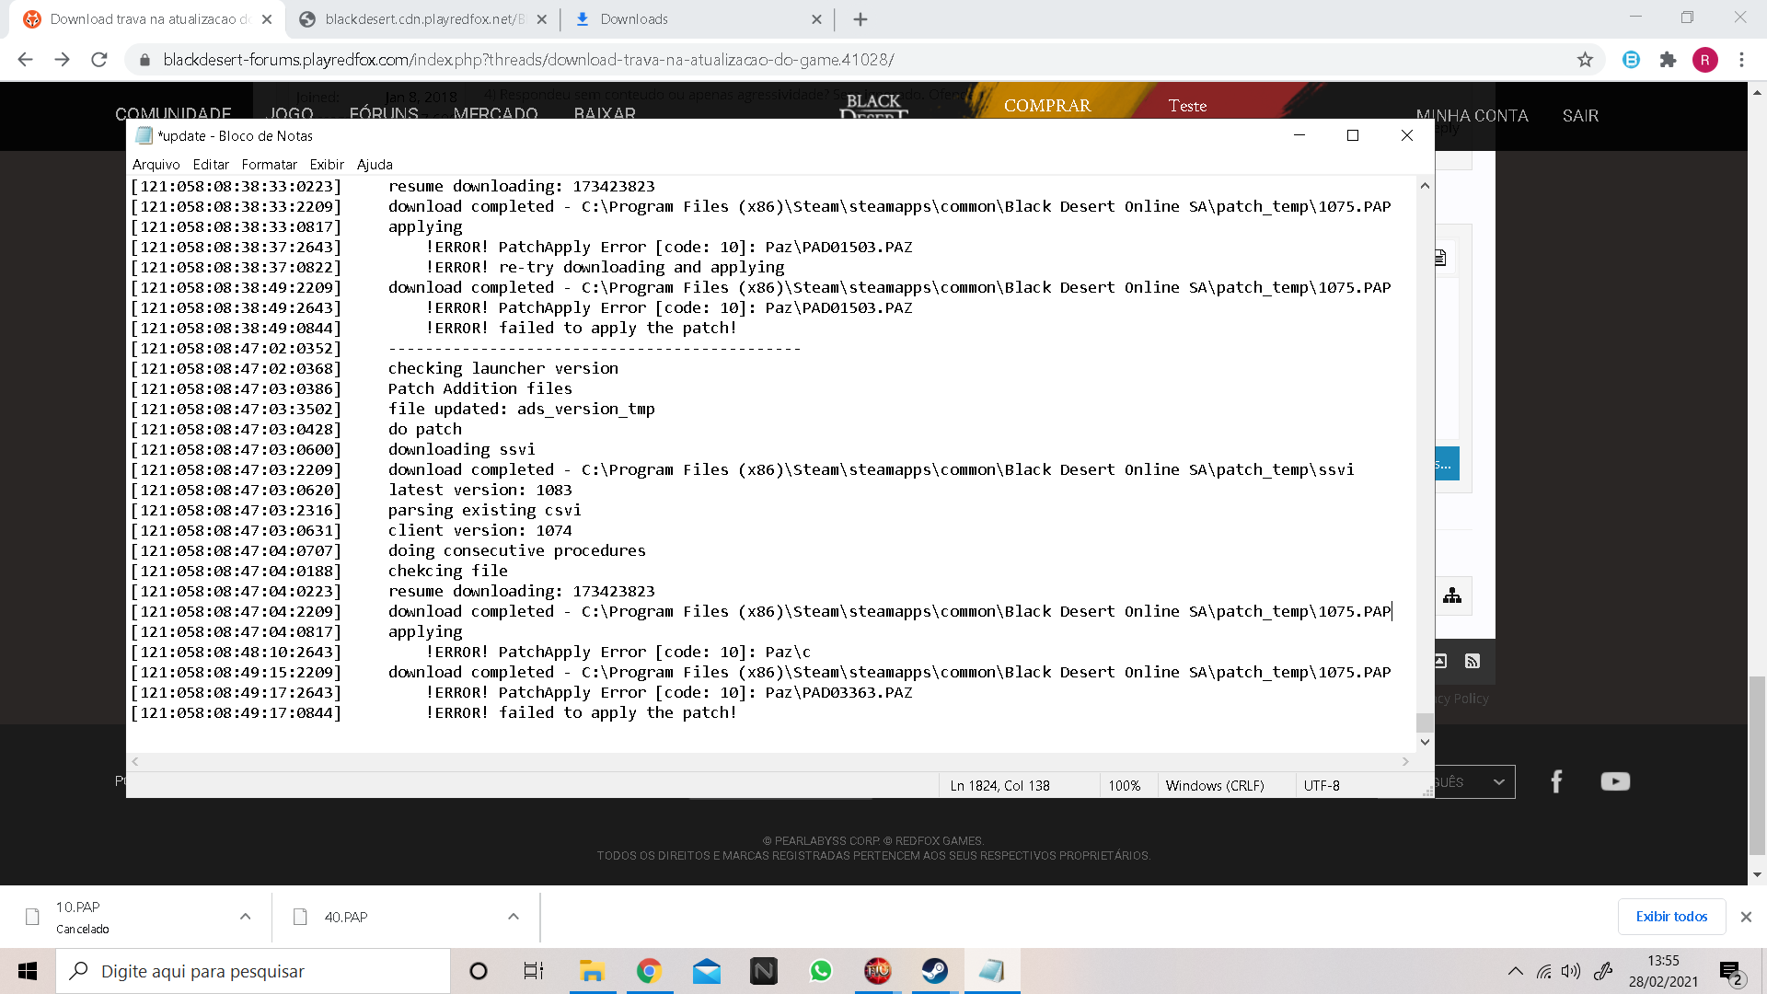Open WhatsApp from the taskbar

point(820,971)
